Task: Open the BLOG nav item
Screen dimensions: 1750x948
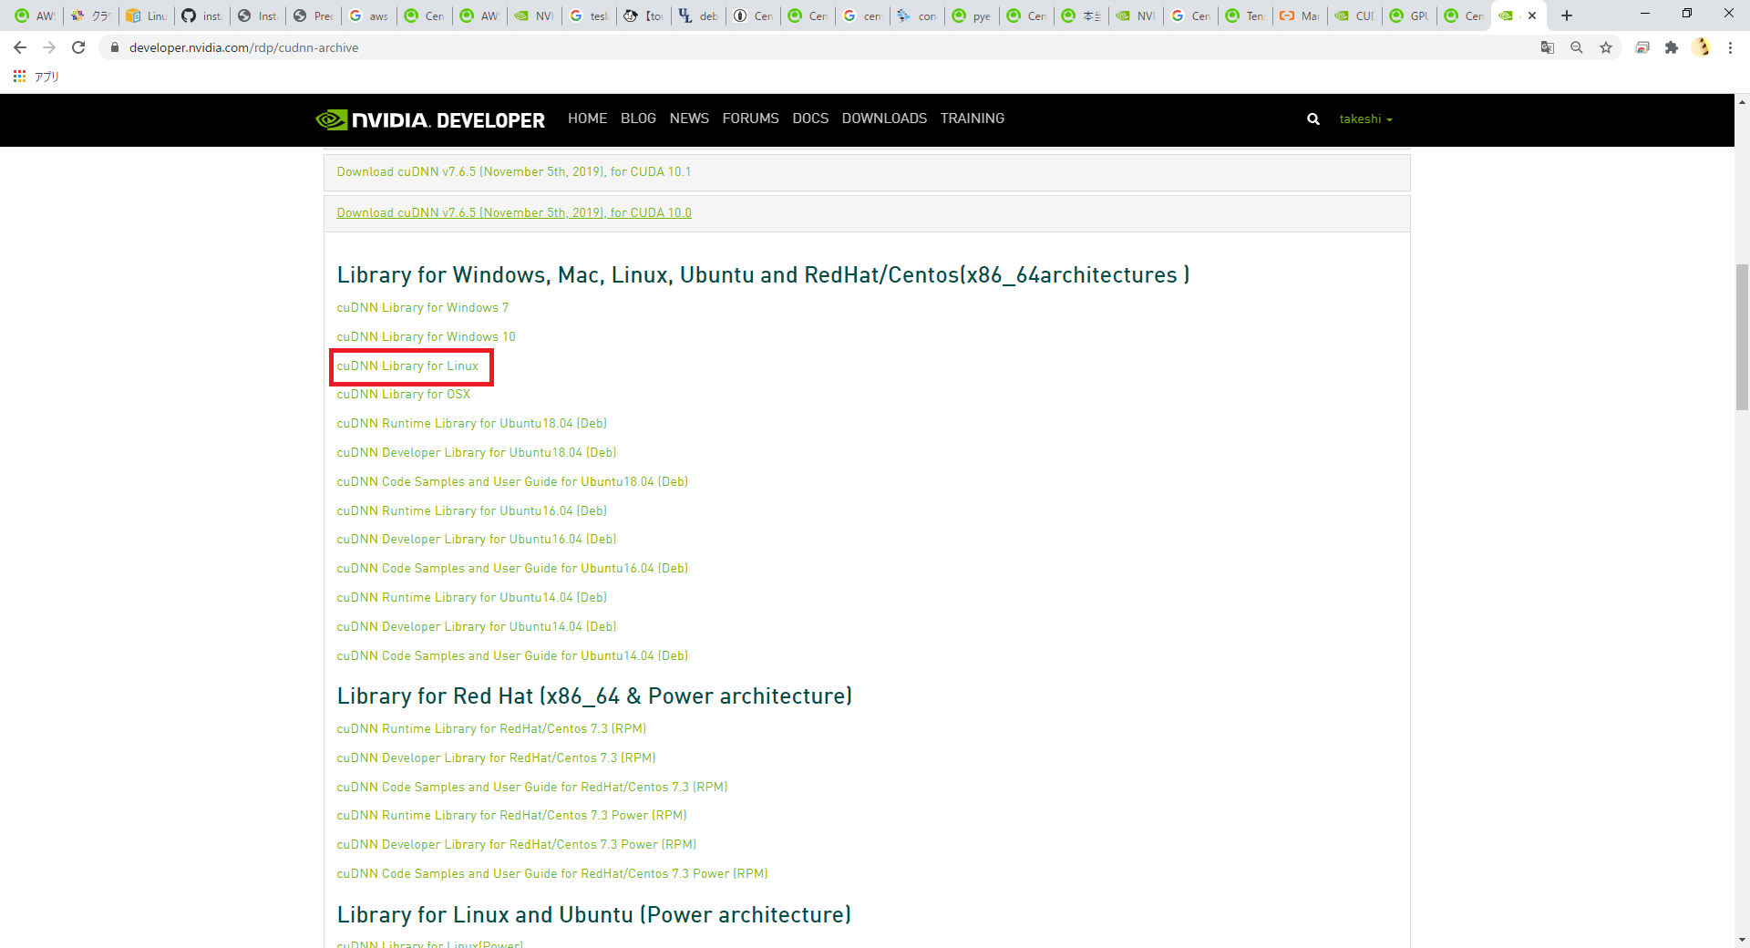Action: click(x=638, y=118)
